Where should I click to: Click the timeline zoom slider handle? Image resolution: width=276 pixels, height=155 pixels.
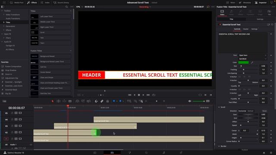pos(157,101)
